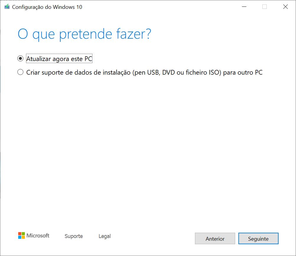The height and width of the screenshot is (256, 296).
Task: Click the Windows 10 Setup title bar icon
Action: (x=7, y=7)
